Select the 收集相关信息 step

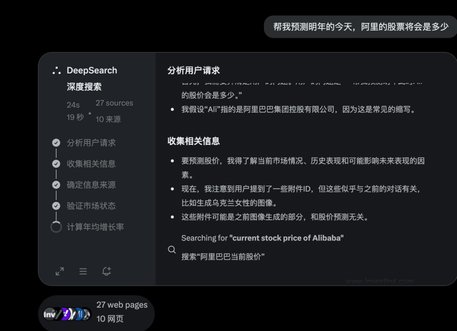(x=91, y=164)
